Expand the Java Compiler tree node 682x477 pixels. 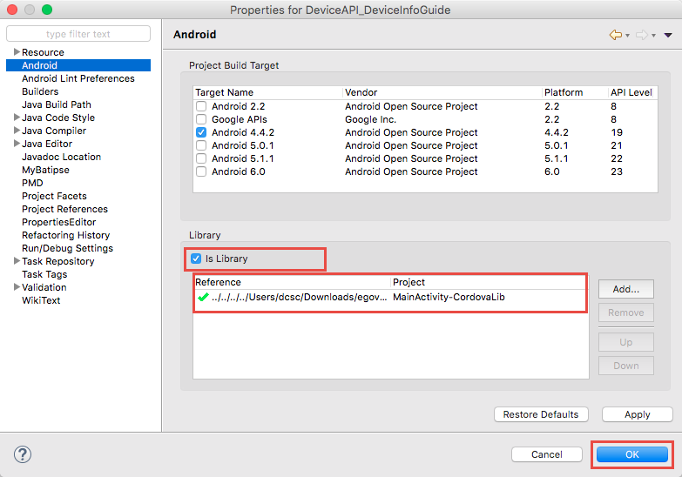click(17, 131)
